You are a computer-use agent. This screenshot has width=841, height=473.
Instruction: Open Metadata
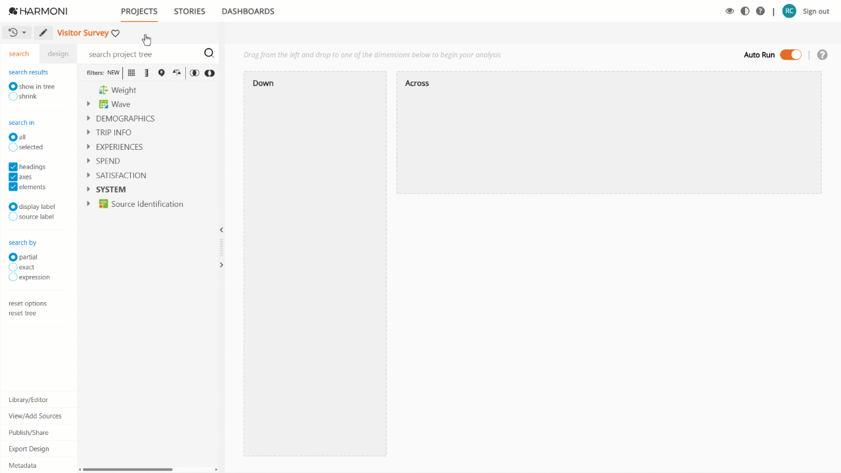coord(22,465)
